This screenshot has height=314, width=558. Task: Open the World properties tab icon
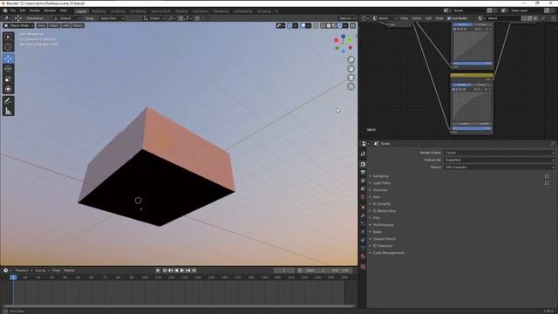click(x=363, y=197)
